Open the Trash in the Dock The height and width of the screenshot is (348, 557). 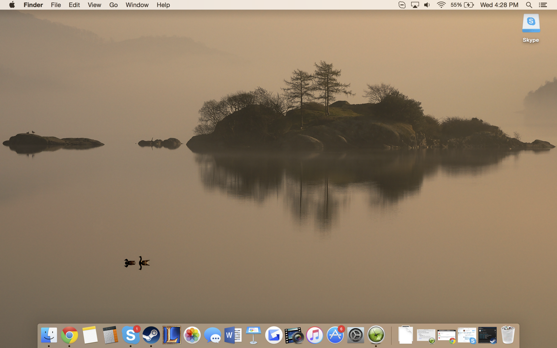tap(508, 335)
